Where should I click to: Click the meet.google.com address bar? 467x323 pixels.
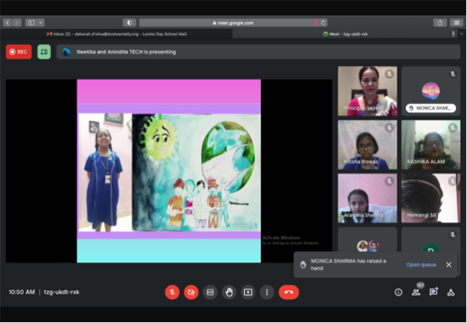233,22
